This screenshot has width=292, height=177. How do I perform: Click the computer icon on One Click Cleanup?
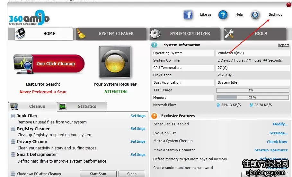(24, 64)
